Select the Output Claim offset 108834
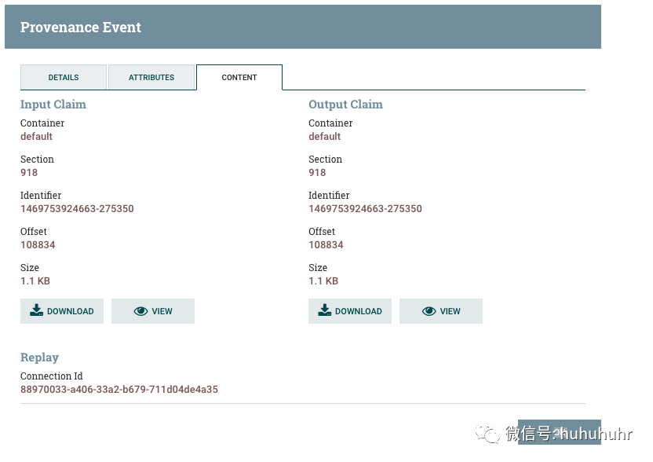The width and height of the screenshot is (653, 462). pyautogui.click(x=326, y=245)
